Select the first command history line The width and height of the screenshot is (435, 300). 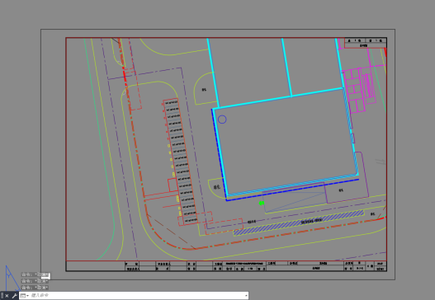(x=35, y=274)
